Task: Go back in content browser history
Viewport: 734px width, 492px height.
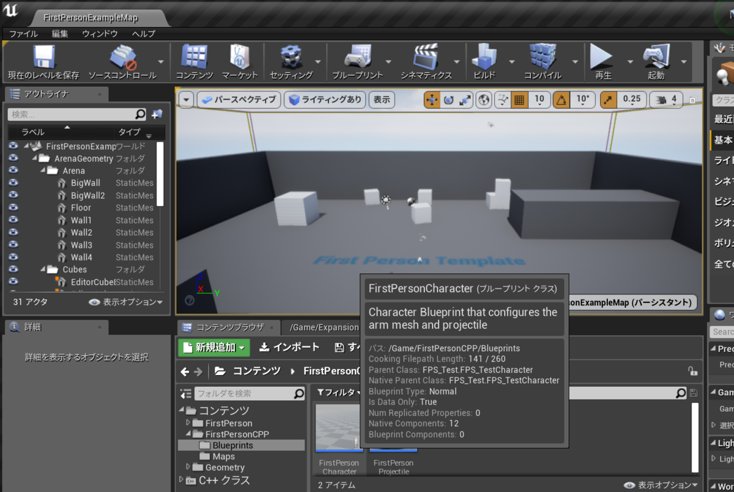Action: 185,371
